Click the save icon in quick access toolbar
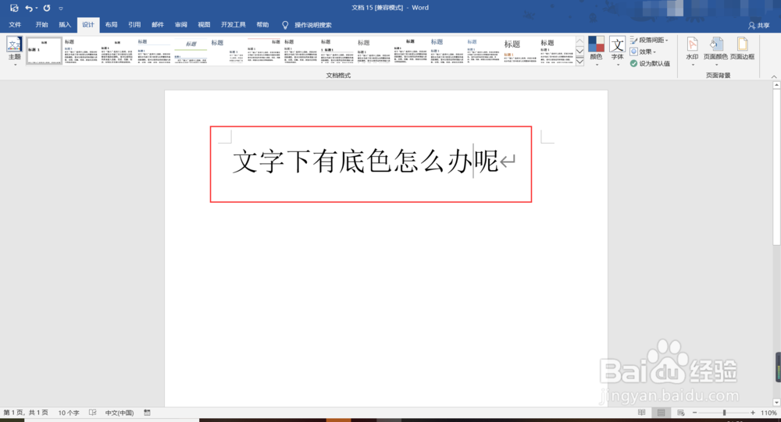The width and height of the screenshot is (781, 422). [x=14, y=8]
